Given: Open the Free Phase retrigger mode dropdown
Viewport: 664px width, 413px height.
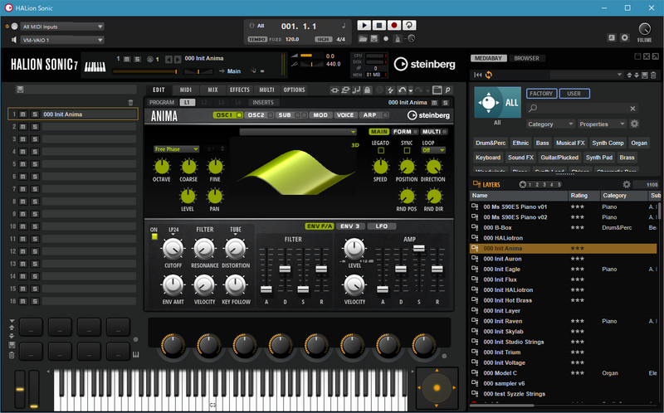Looking at the screenshot, I should 176,149.
